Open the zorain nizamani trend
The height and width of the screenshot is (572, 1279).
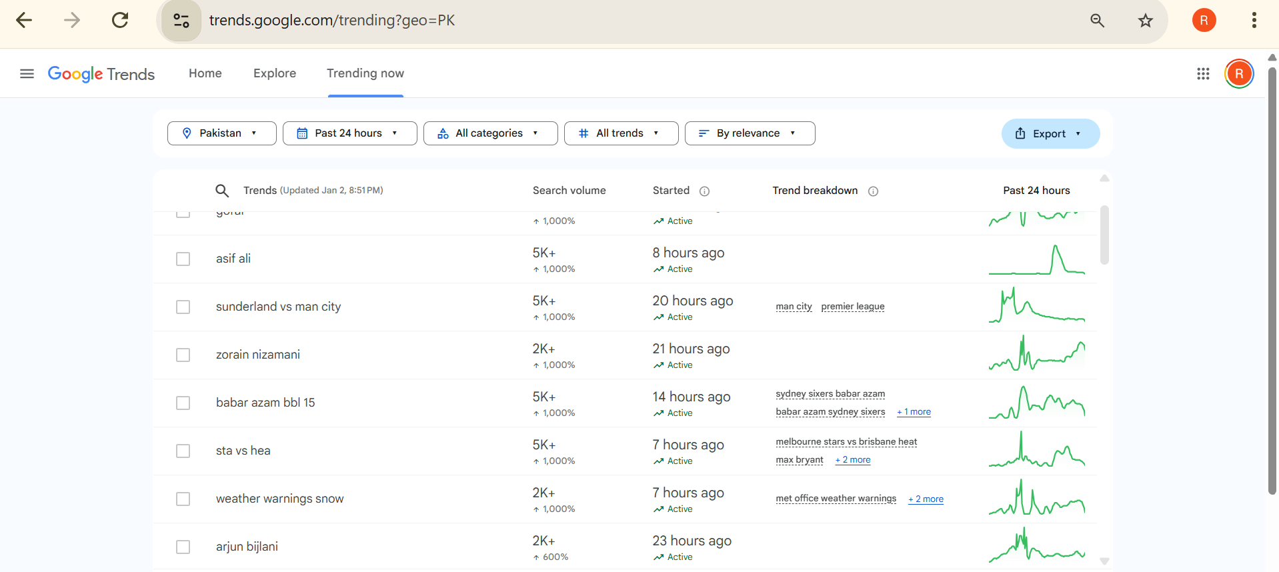pyautogui.click(x=258, y=355)
